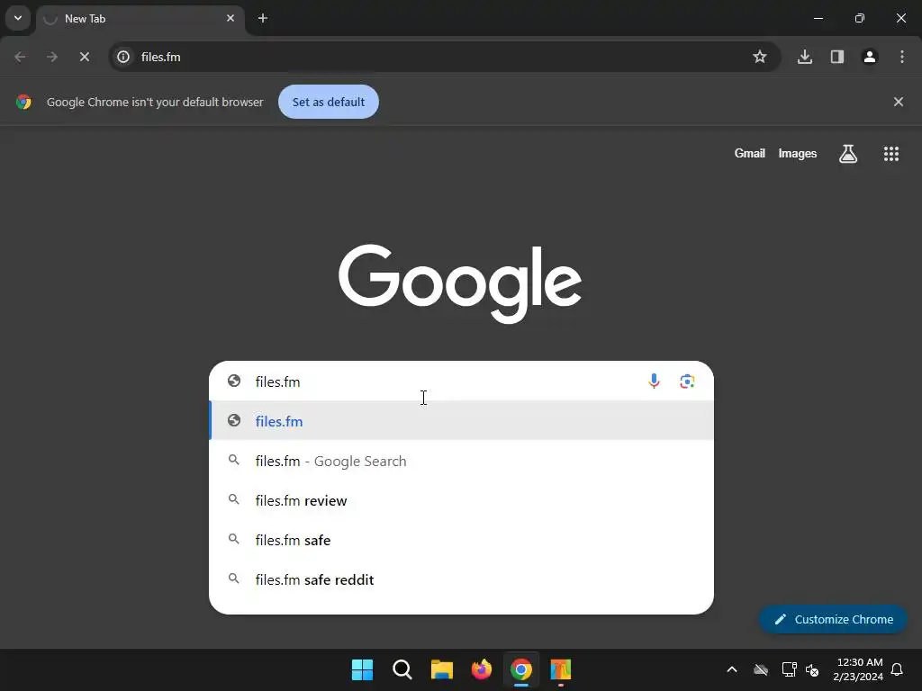Click the Chrome taskbar icon
This screenshot has height=691, width=922.
click(x=521, y=669)
